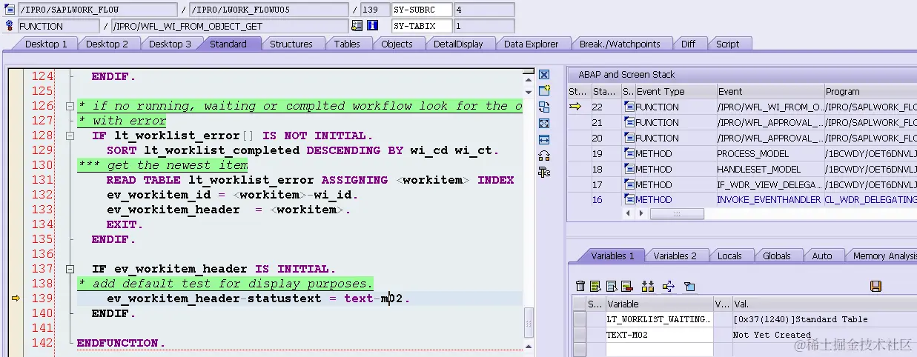Image resolution: width=917 pixels, height=357 pixels.
Task: Switch to Desktop 3 tab
Action: [170, 44]
